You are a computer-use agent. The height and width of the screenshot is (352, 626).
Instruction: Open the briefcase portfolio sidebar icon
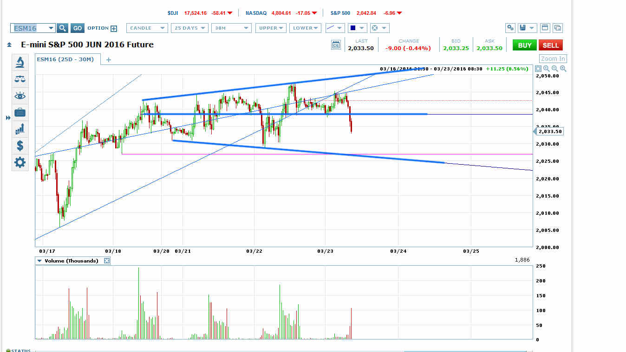20,112
